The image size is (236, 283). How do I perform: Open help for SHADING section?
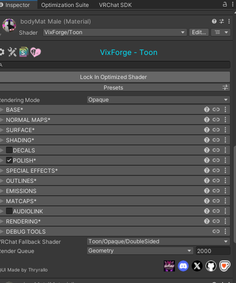(207, 140)
